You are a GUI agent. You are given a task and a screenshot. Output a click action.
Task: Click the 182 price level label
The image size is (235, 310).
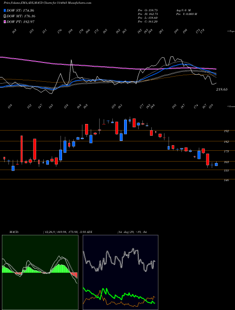click(x=227, y=141)
